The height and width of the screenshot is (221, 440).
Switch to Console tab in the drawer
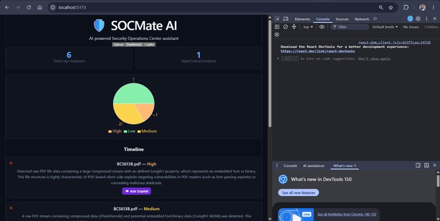[x=290, y=165]
